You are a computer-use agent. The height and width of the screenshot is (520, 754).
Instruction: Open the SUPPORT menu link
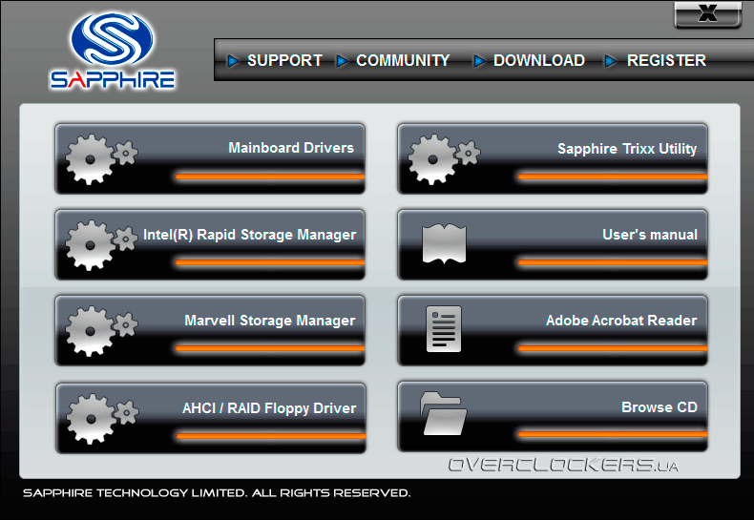[x=284, y=60]
